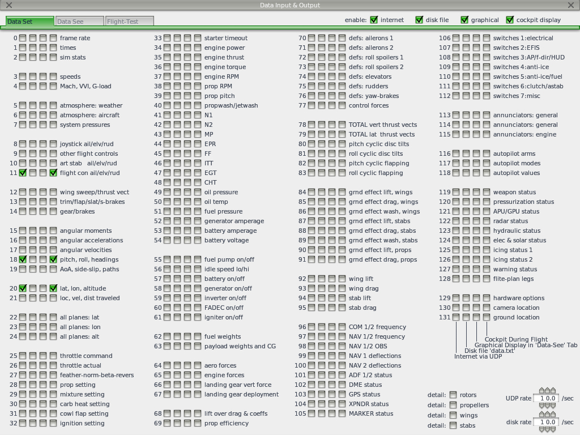Enable the detail rotors checkbox
The image size is (580, 435).
pyautogui.click(x=453, y=395)
